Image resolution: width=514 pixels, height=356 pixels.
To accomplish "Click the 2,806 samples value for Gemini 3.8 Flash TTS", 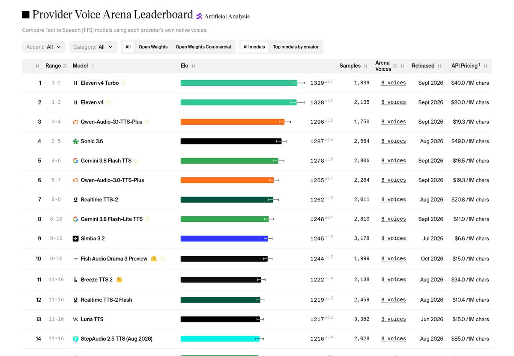I will tap(362, 161).
